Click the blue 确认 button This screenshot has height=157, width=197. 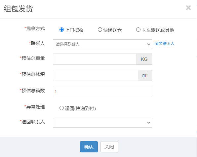pos(89,147)
